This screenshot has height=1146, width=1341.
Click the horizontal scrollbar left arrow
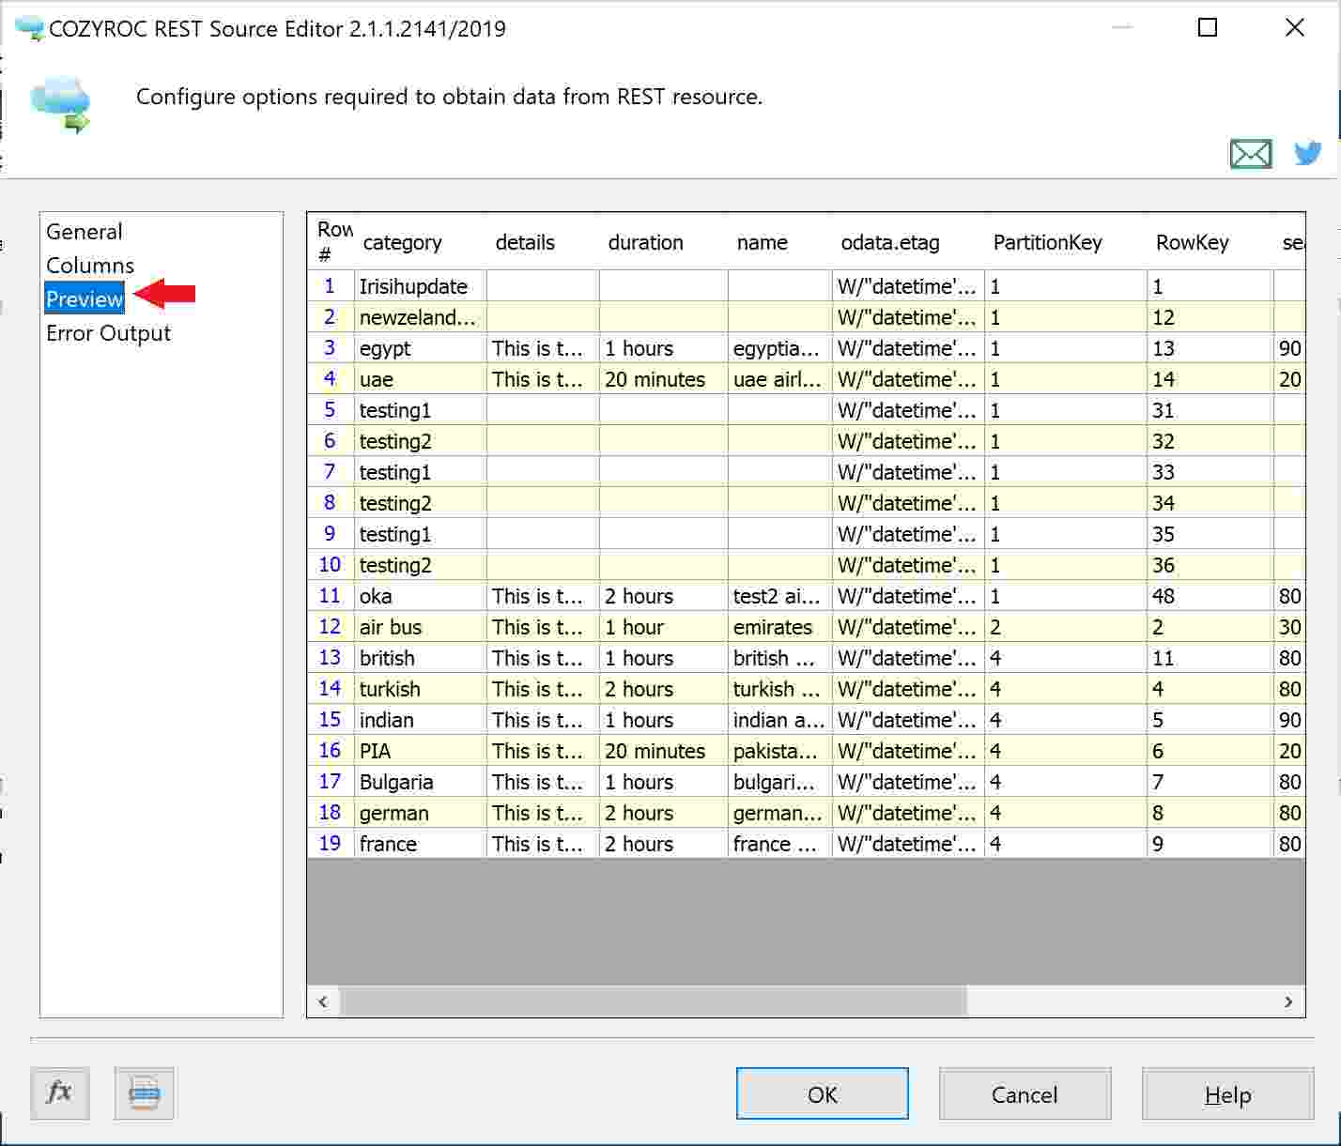pos(323,1001)
